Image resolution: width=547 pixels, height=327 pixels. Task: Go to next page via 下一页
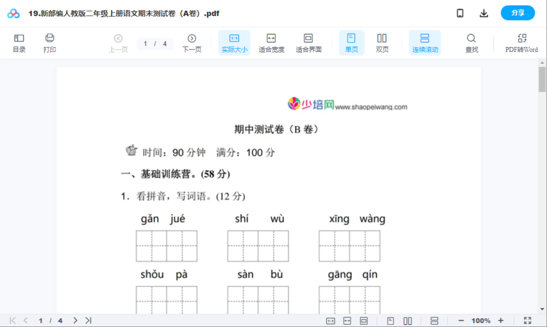192,42
